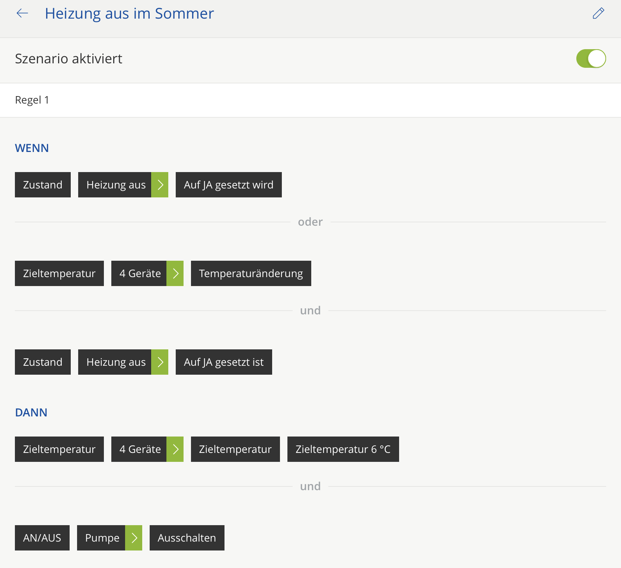Screen dimensions: 621x568
Task: Select the Regel 1 tab
Action: tap(32, 100)
